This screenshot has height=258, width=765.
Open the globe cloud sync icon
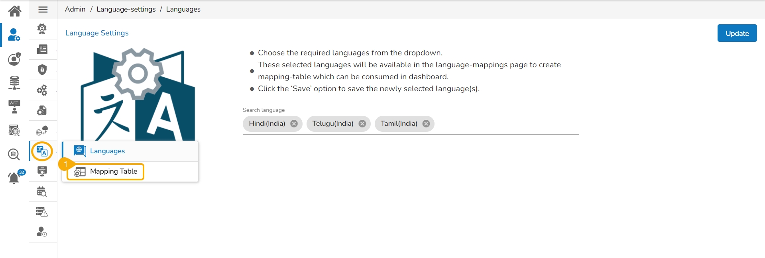[42, 131]
